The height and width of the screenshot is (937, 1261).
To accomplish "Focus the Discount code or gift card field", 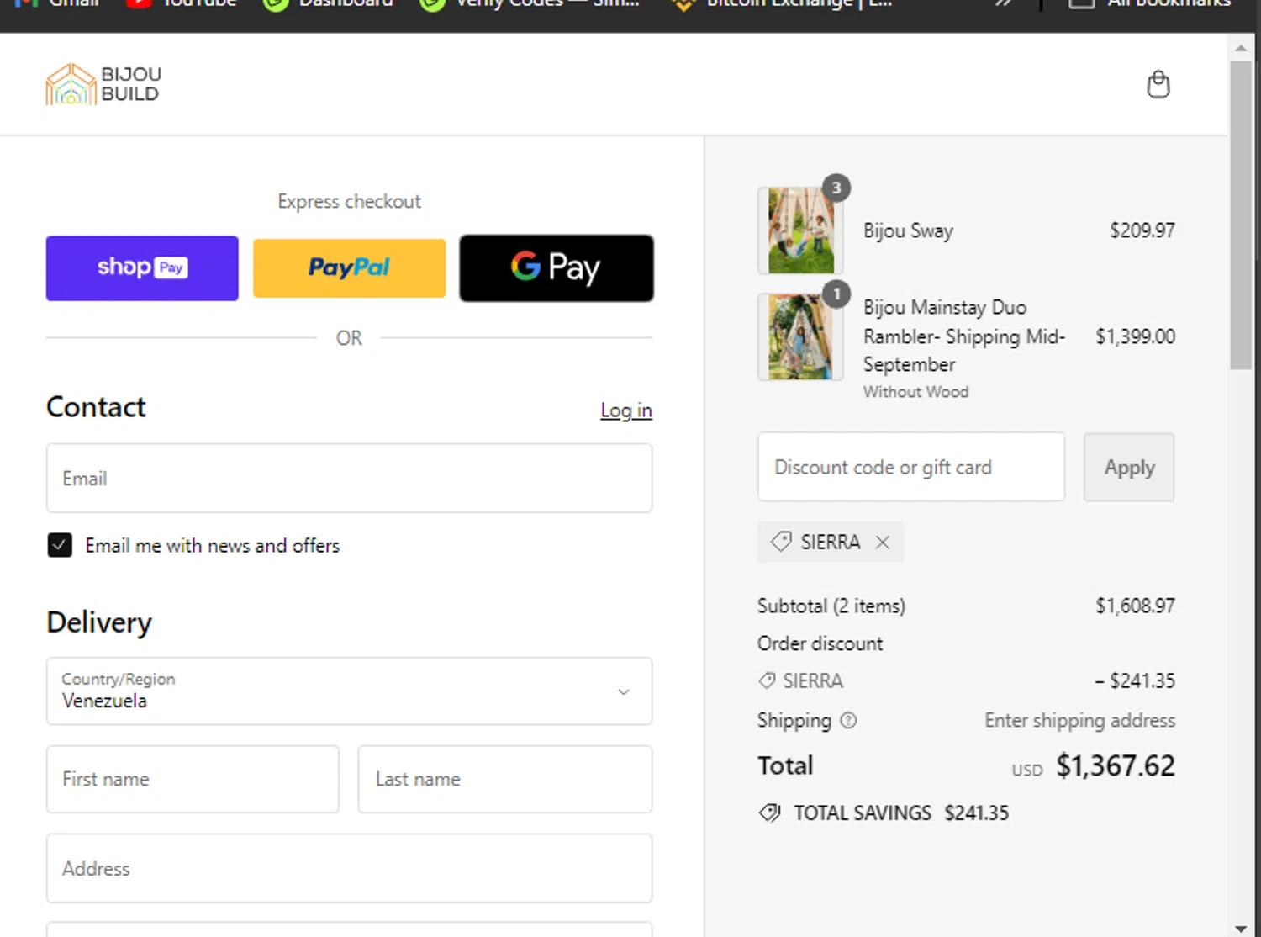I will 910,468.
